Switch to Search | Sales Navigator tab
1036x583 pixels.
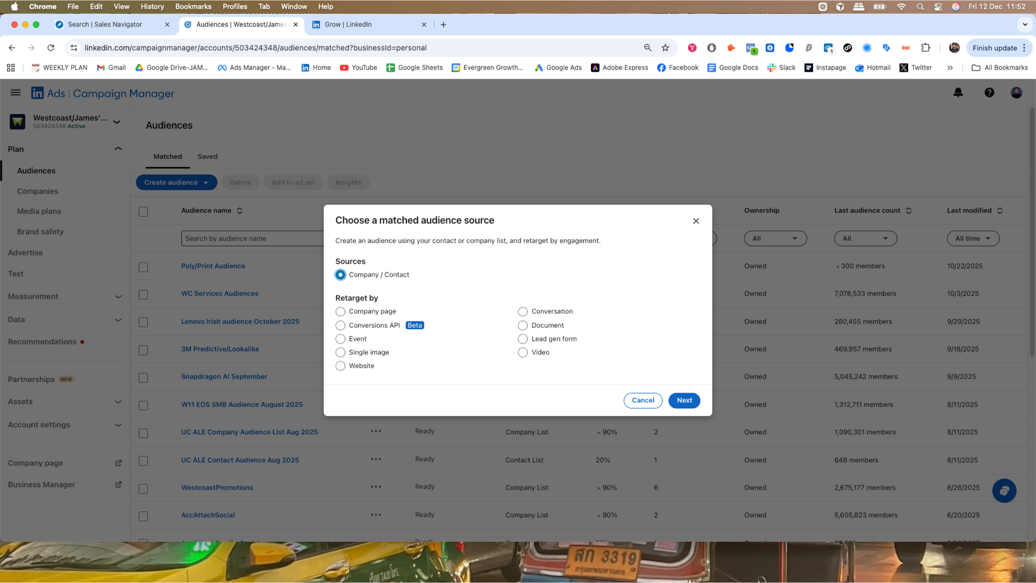click(x=112, y=24)
